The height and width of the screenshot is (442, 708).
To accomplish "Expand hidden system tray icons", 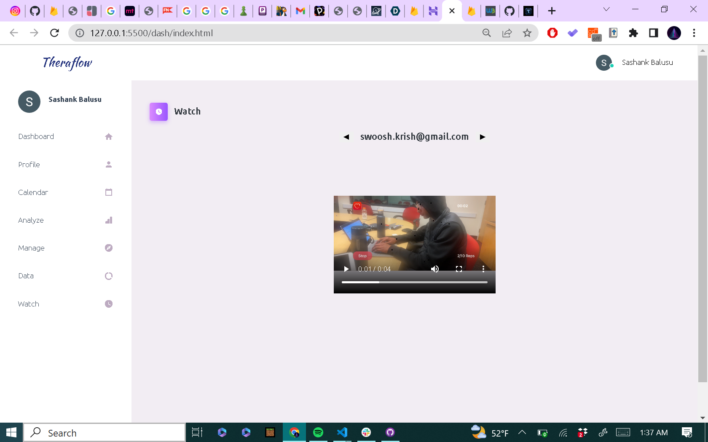I will 522,432.
